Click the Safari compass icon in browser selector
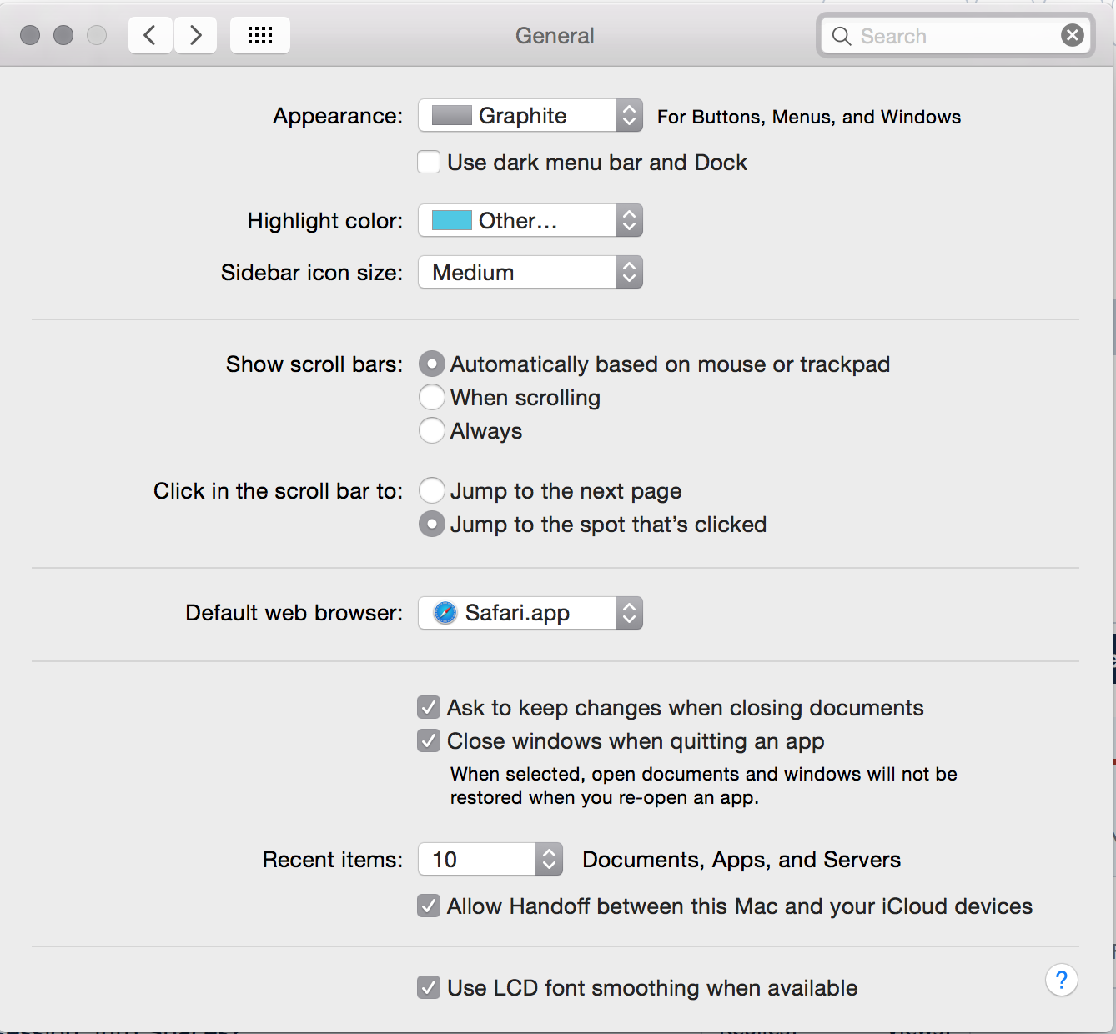Image resolution: width=1116 pixels, height=1034 pixels. pos(445,613)
